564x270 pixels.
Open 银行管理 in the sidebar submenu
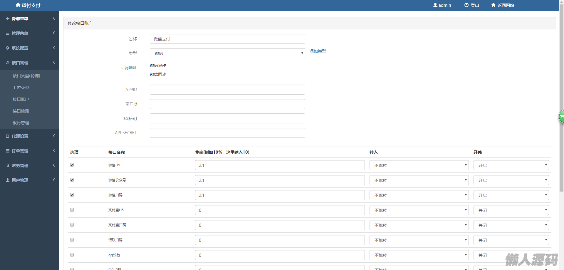click(21, 123)
